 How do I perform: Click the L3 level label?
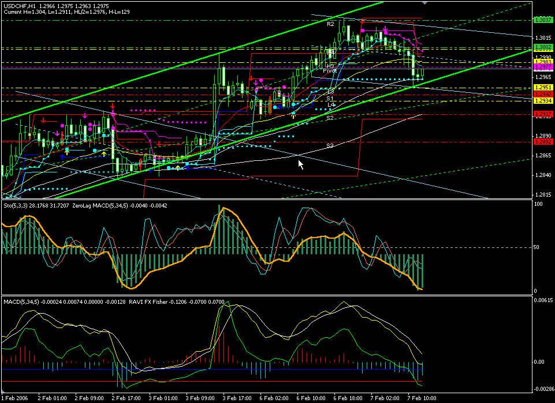pos(331,92)
